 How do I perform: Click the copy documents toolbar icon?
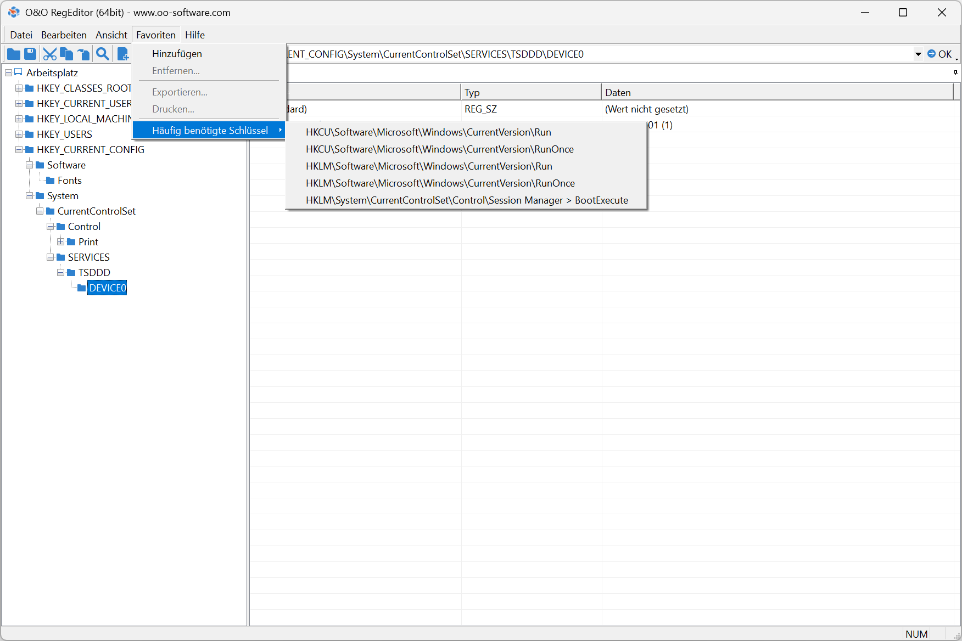tap(66, 54)
